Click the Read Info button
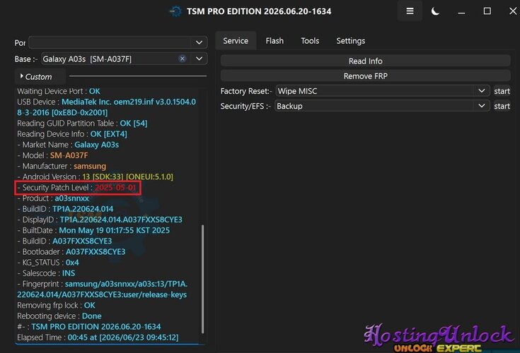 pos(366,61)
